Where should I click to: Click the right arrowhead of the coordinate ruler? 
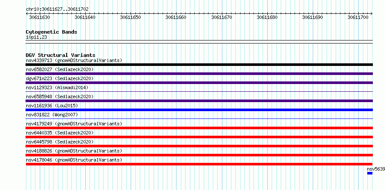[x=372, y=13]
